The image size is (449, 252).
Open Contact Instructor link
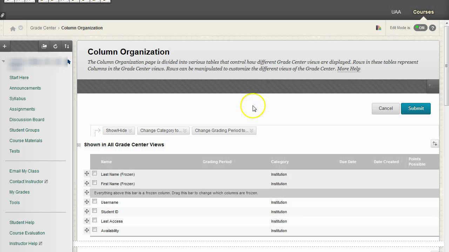[x=26, y=182]
